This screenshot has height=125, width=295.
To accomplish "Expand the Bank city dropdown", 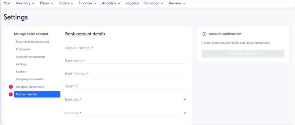I will (x=184, y=99).
